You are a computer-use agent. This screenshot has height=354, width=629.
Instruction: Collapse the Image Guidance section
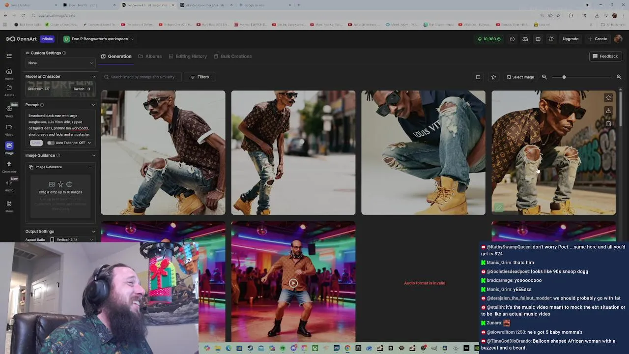tap(93, 155)
